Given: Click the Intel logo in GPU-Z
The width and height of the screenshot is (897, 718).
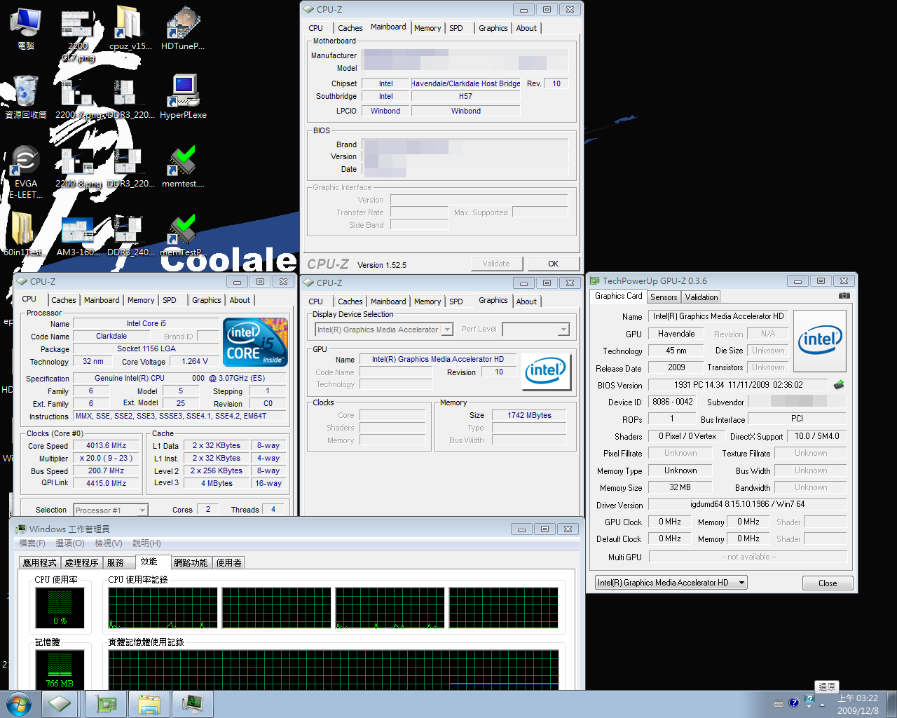Looking at the screenshot, I should click(820, 340).
